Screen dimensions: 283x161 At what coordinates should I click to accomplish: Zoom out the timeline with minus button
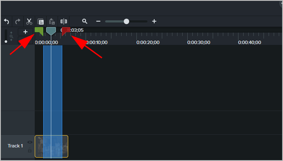98,21
